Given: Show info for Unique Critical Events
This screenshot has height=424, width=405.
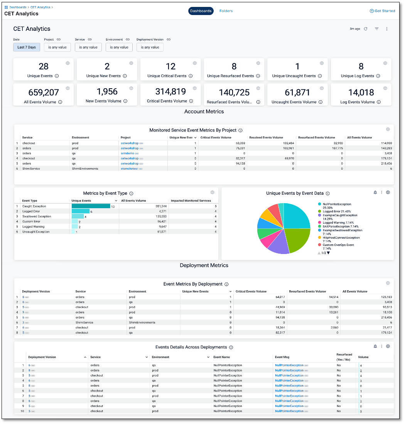Looking at the screenshot, I should pyautogui.click(x=191, y=76).
